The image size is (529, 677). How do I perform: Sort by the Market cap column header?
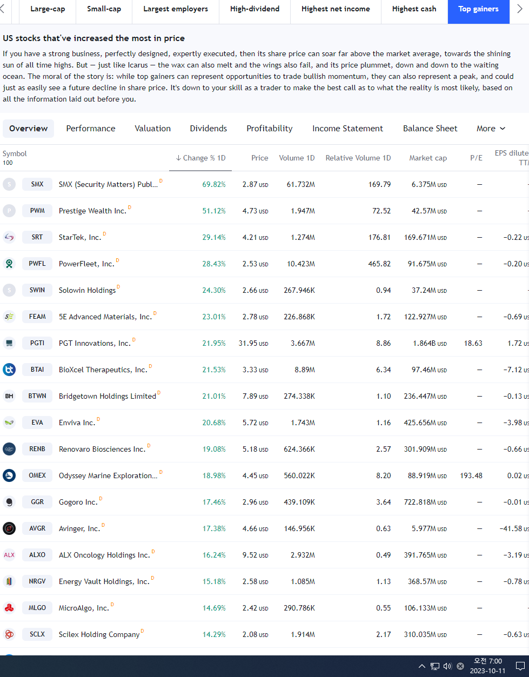pyautogui.click(x=428, y=158)
